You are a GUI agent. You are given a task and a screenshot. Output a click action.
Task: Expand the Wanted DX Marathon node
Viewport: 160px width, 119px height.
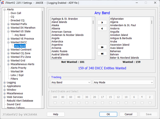tap(8, 28)
